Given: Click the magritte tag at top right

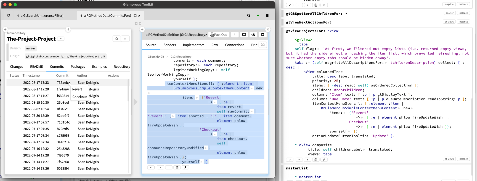Looking at the screenshot, I should click(449, 4).
